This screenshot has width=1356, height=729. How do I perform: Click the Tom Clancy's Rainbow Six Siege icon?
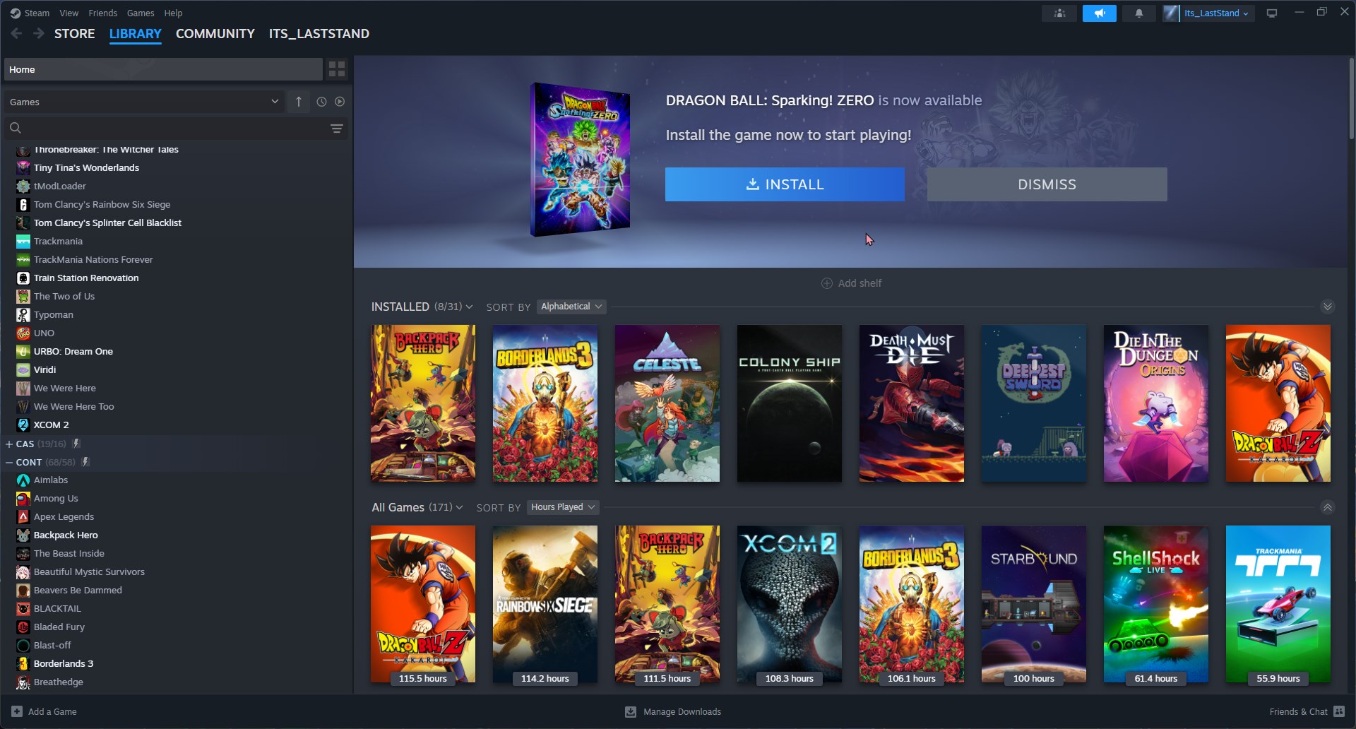[23, 204]
